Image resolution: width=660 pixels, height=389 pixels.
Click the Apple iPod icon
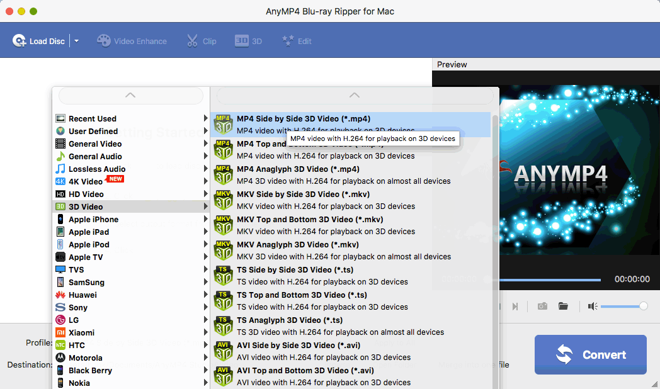tap(60, 244)
